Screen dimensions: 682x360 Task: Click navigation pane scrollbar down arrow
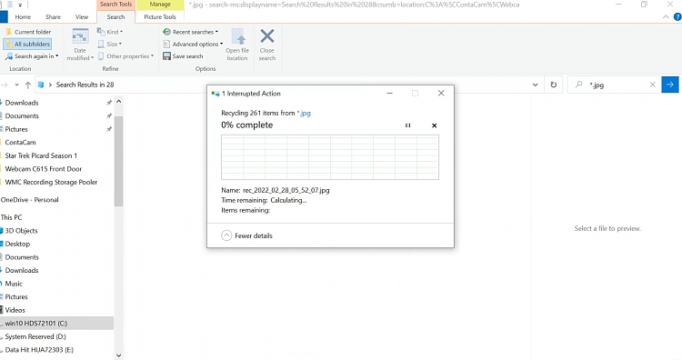(x=119, y=355)
